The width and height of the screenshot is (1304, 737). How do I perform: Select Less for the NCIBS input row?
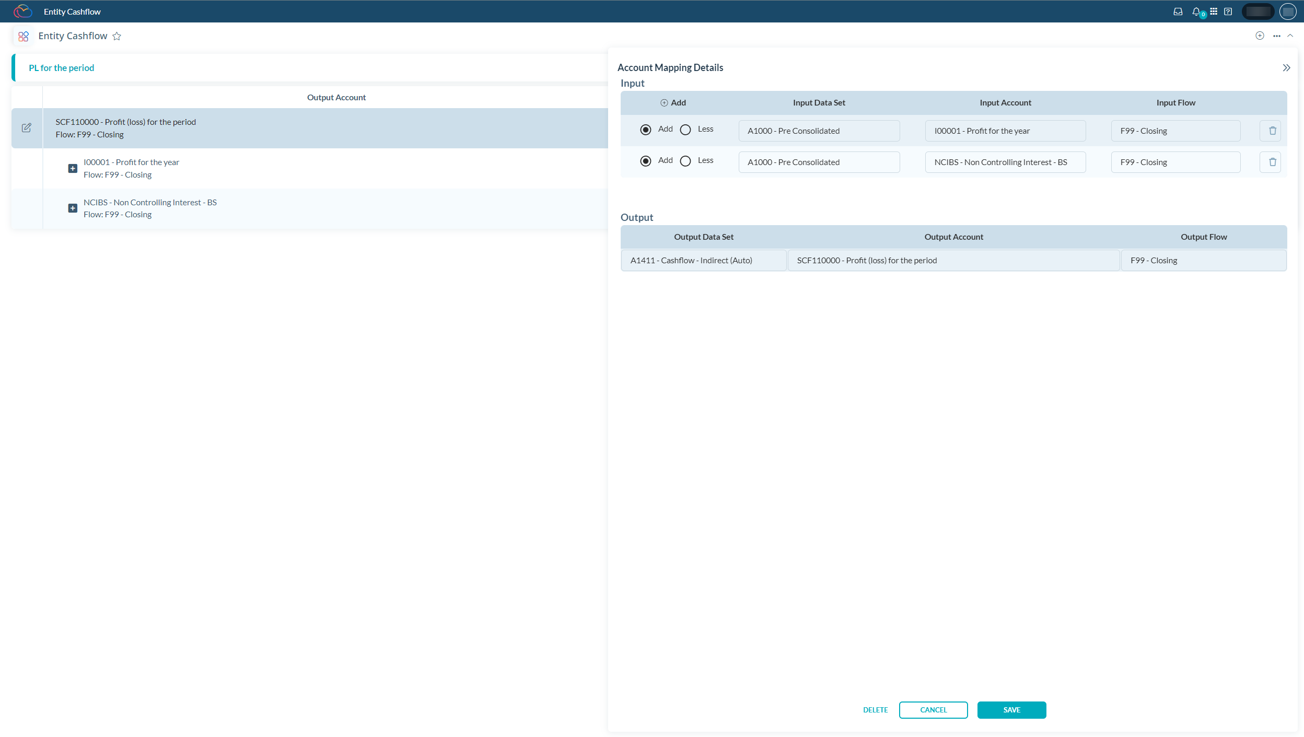coord(685,161)
